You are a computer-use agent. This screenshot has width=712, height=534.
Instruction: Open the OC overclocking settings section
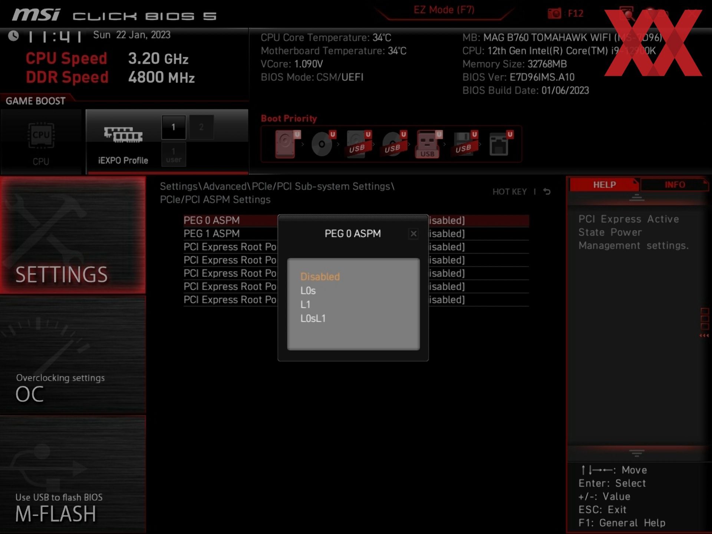point(73,355)
